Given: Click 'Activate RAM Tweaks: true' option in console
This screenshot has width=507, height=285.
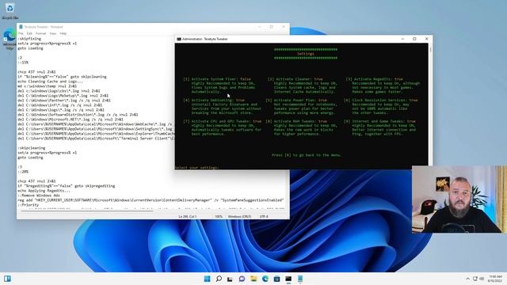Looking at the screenshot, I should coord(296,121).
